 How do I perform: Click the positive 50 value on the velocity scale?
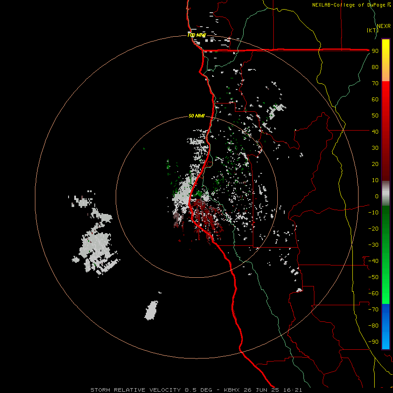(375, 116)
